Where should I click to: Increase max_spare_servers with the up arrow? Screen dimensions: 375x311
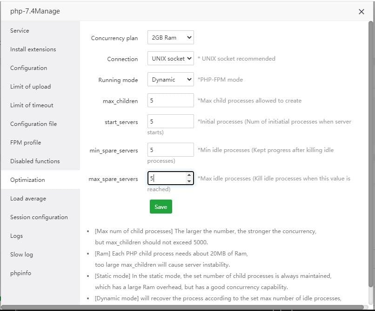pyautogui.click(x=189, y=175)
